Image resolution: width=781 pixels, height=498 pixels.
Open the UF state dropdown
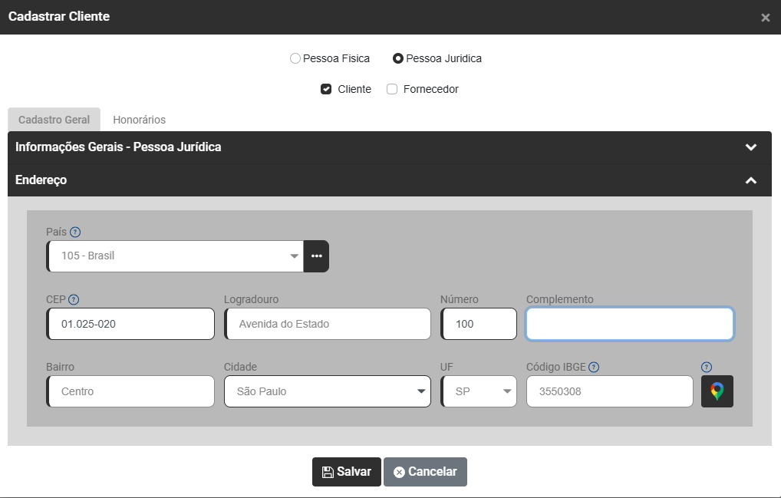[x=479, y=391]
